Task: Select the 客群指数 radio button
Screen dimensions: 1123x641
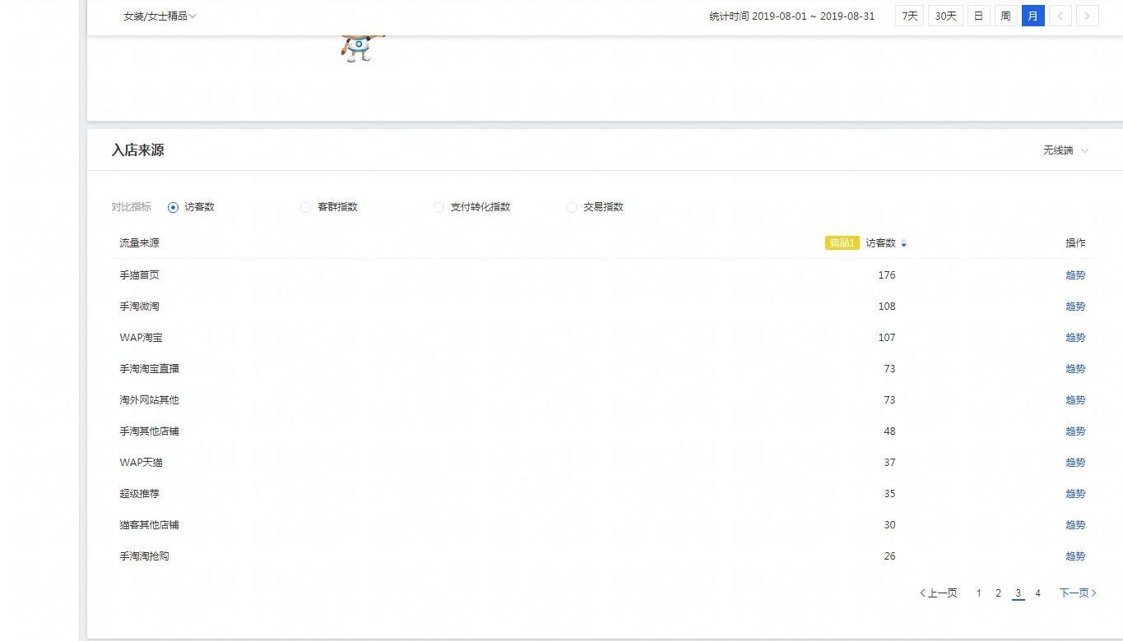Action: point(306,207)
